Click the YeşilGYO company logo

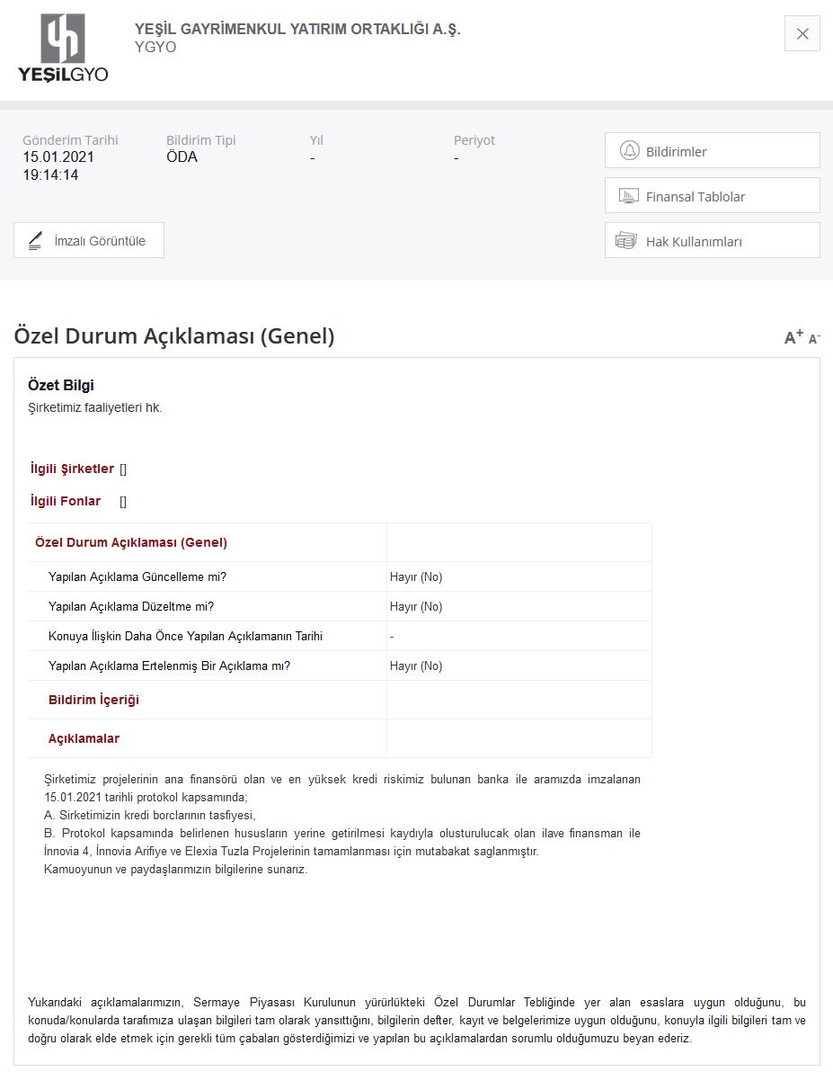pyautogui.click(x=63, y=49)
